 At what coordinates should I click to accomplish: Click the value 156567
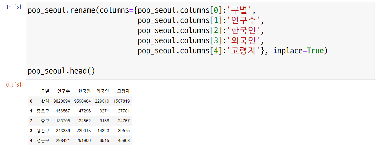point(63,111)
